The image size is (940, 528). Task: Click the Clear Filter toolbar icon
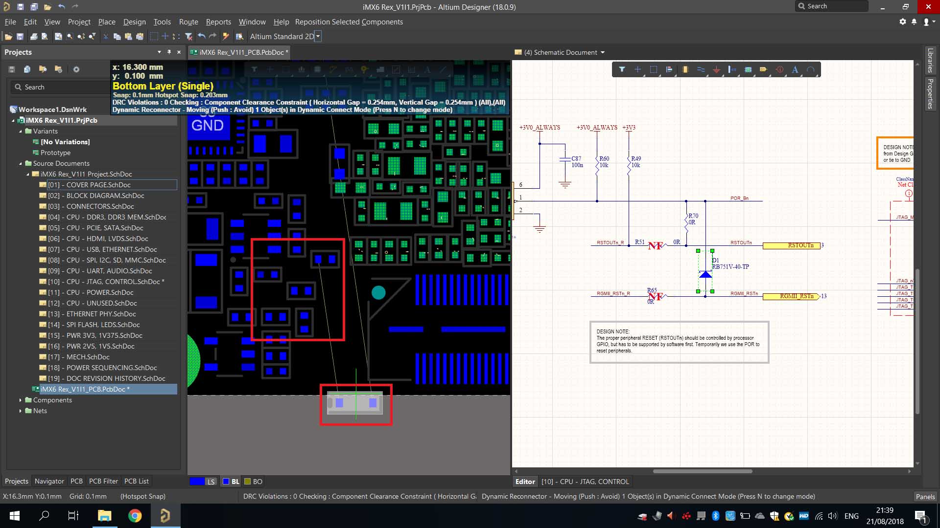[188, 37]
